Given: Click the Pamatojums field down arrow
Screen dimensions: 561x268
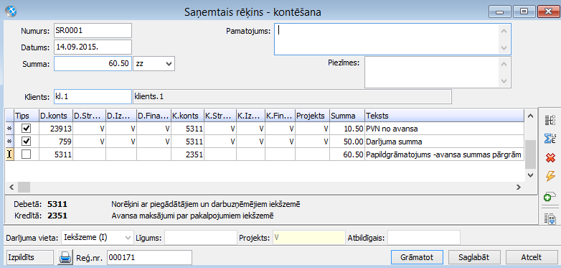Looking at the screenshot, I should [504, 48].
